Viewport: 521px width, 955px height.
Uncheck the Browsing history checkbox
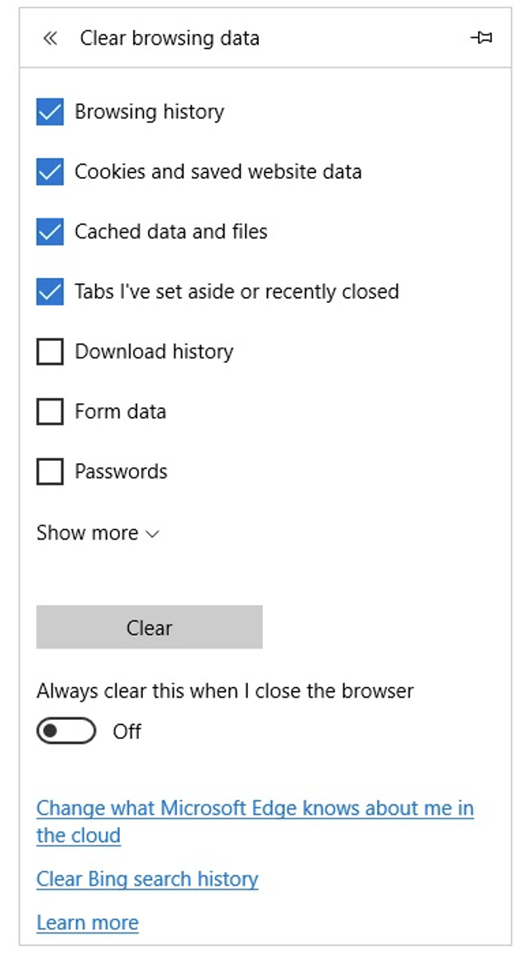coord(50,112)
